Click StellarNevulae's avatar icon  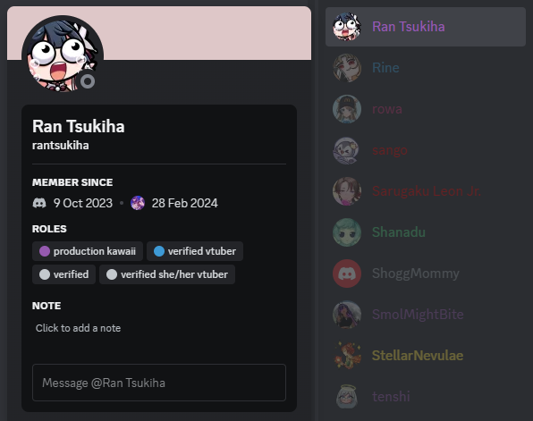(x=347, y=356)
